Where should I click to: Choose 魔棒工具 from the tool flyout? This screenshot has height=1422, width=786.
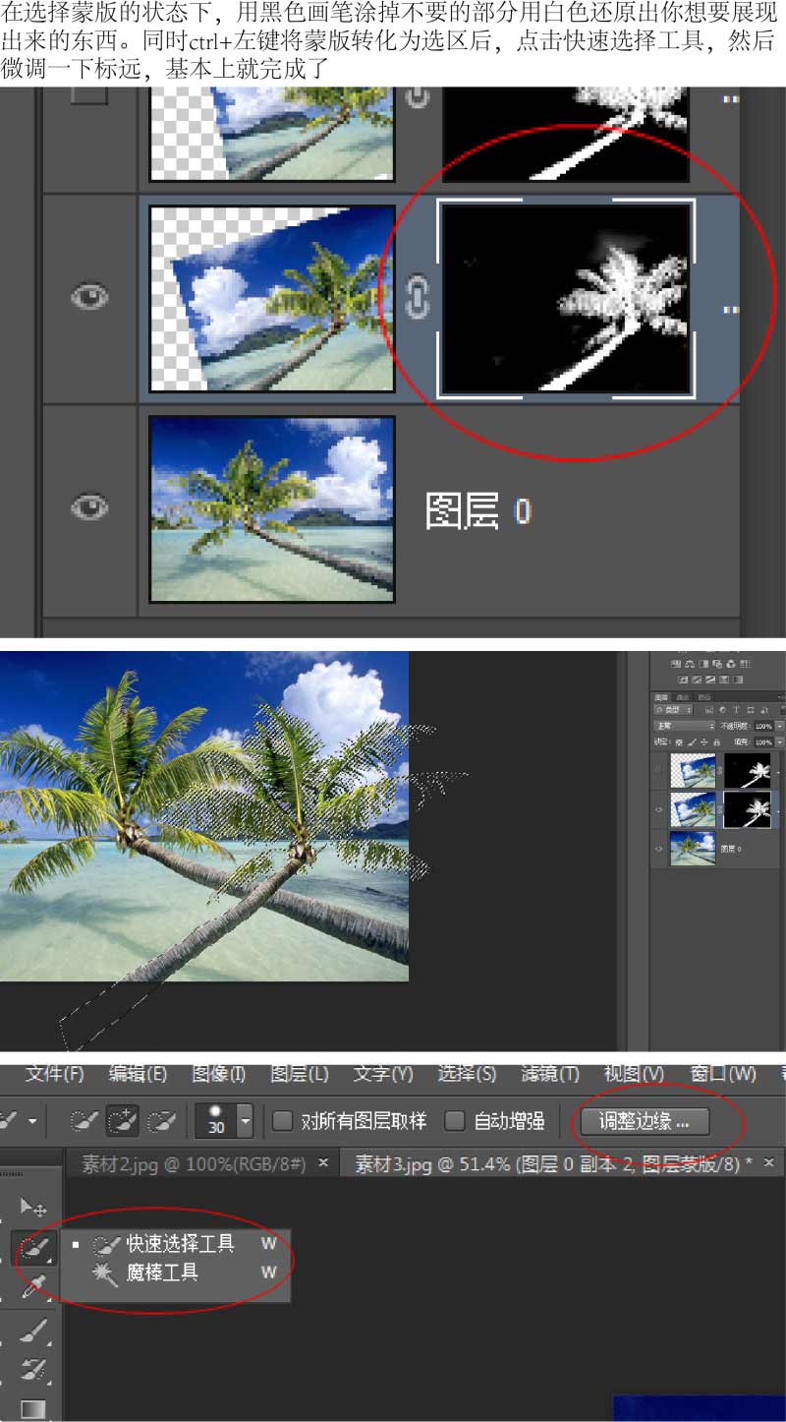coord(162,1273)
